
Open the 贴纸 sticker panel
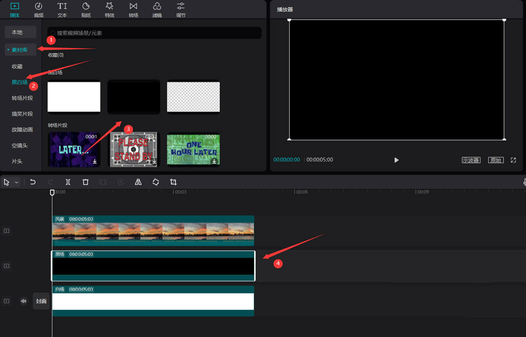(x=86, y=9)
